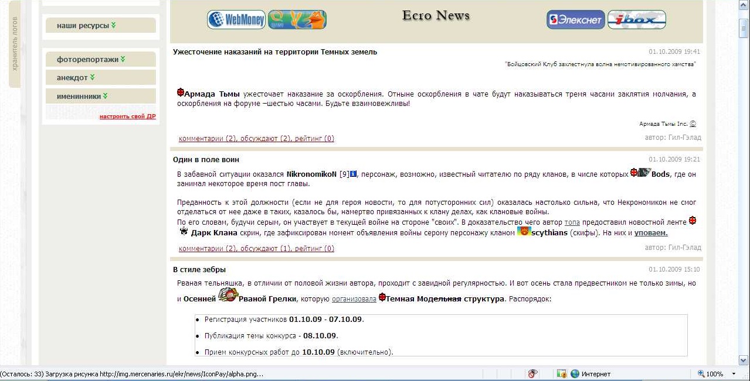
Task: Click the Публикация темы конкурса line
Action: [271, 336]
